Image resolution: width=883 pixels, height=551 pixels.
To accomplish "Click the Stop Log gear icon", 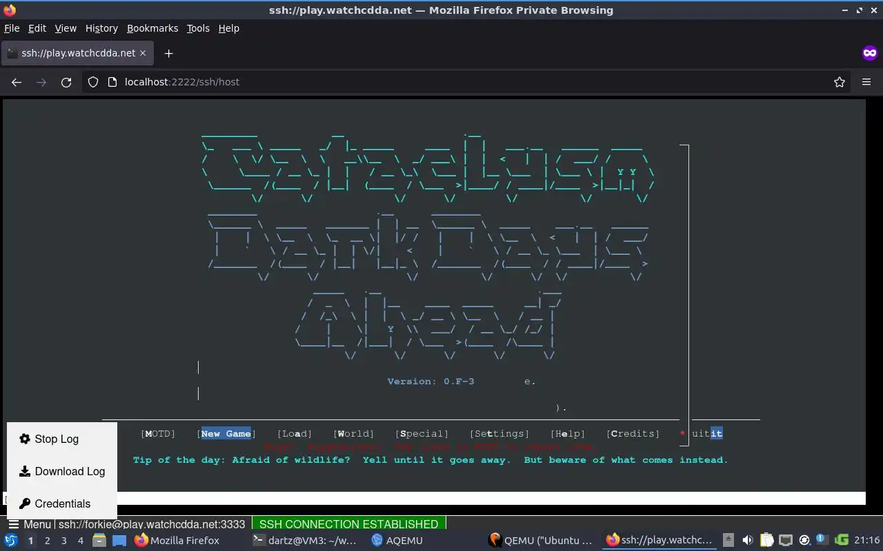I will [25, 439].
